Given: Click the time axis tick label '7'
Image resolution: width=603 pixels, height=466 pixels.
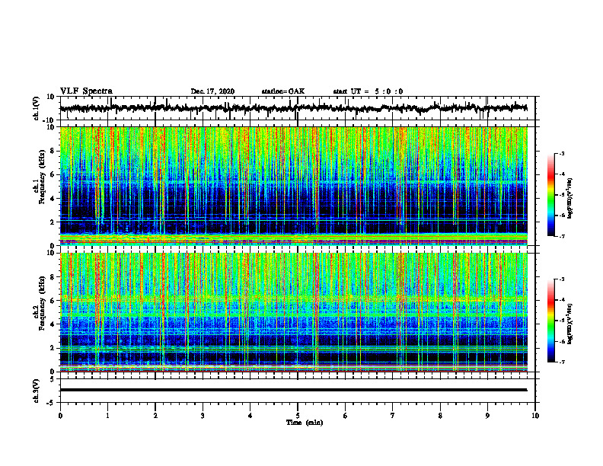Looking at the screenshot, I should (393, 416).
